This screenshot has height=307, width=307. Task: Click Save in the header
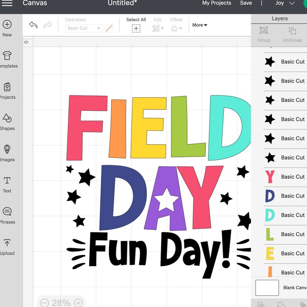click(x=246, y=3)
